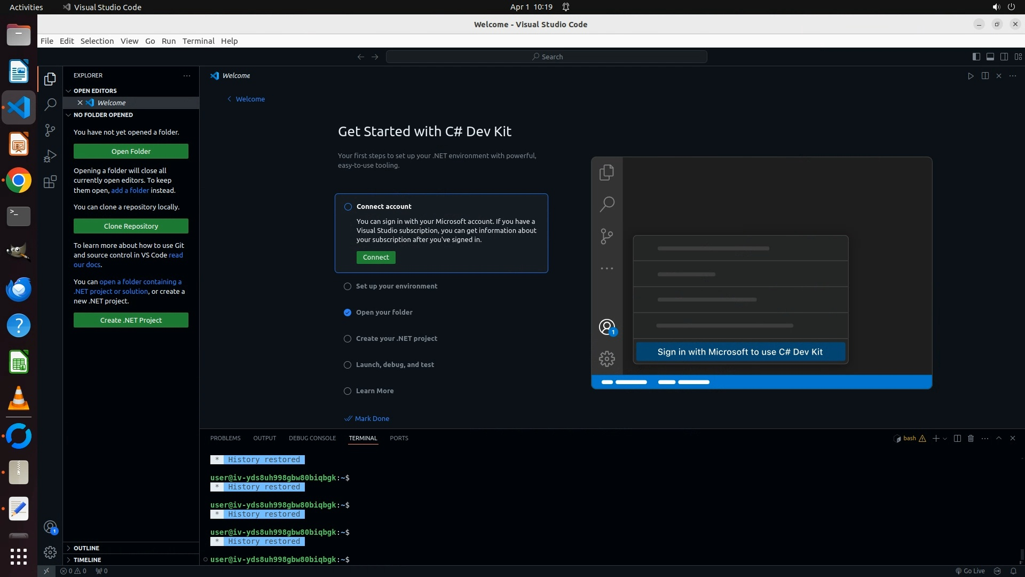Open new terminal launch profile dropdown
Image resolution: width=1025 pixels, height=577 pixels.
(x=945, y=439)
